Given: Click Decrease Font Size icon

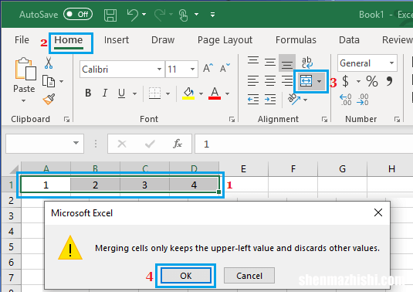Looking at the screenshot, I should pyautogui.click(x=225, y=68).
